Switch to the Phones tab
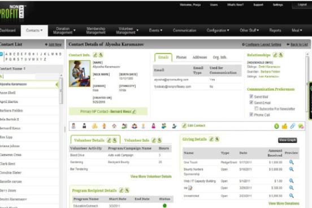Viewport: 312px width, 208px height. click(181, 57)
